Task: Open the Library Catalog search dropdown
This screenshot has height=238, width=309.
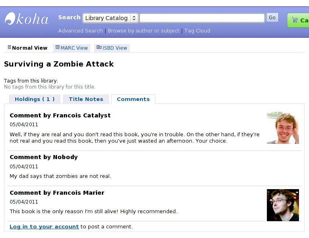Action: pyautogui.click(x=110, y=18)
